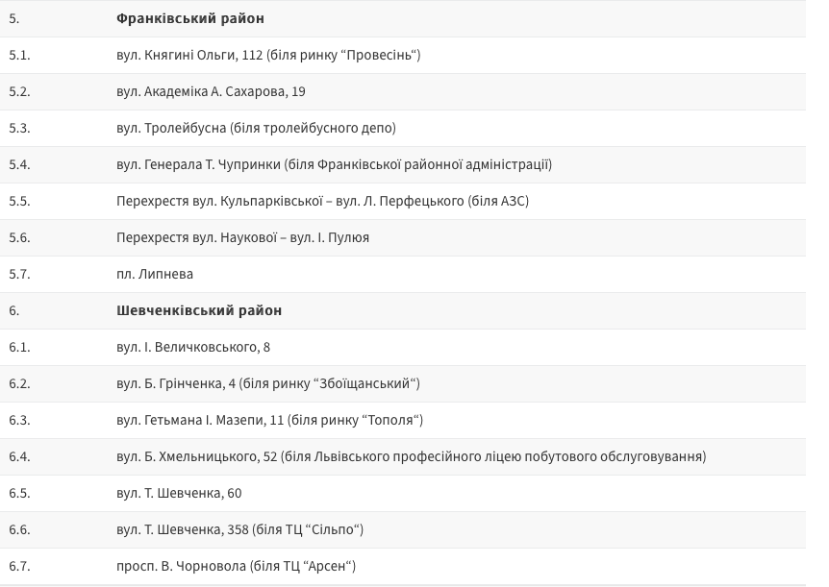
Task: Click the вул. Т. Шевченка, 358 row
Action: click(x=239, y=529)
